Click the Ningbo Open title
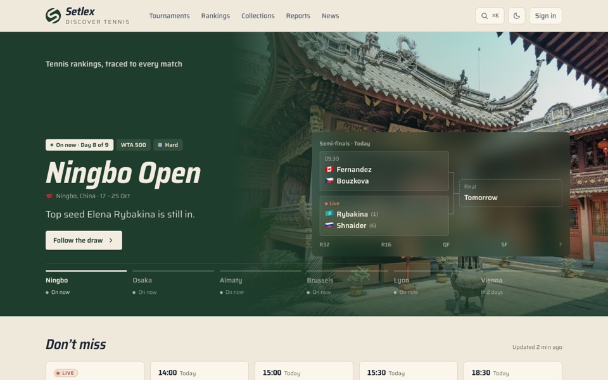 (123, 173)
